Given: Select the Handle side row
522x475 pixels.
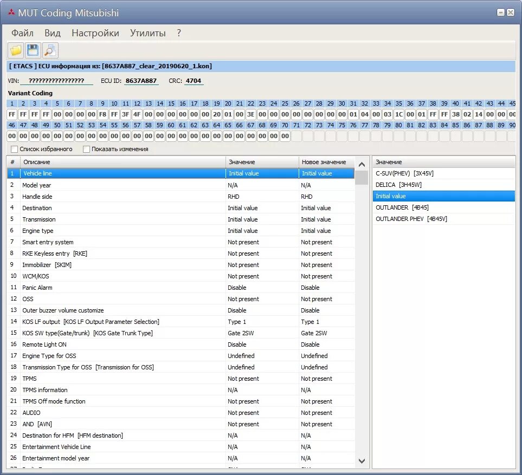Looking at the screenshot, I should click(181, 197).
